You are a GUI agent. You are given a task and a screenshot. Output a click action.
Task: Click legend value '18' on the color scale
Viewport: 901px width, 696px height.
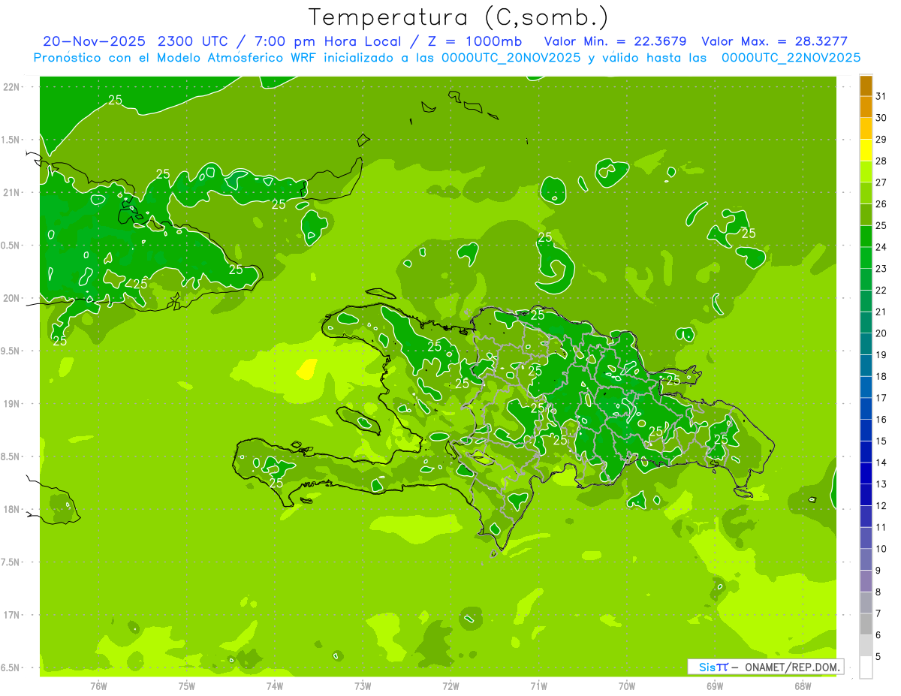coord(881,376)
